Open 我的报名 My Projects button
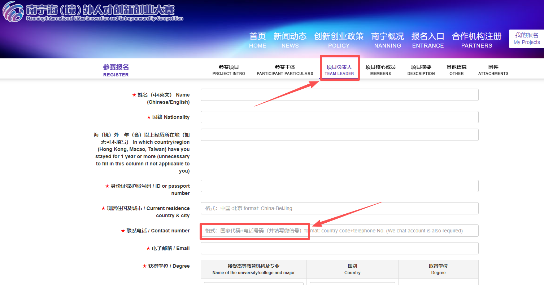Viewport: 544px width, 285px height. pos(527,39)
